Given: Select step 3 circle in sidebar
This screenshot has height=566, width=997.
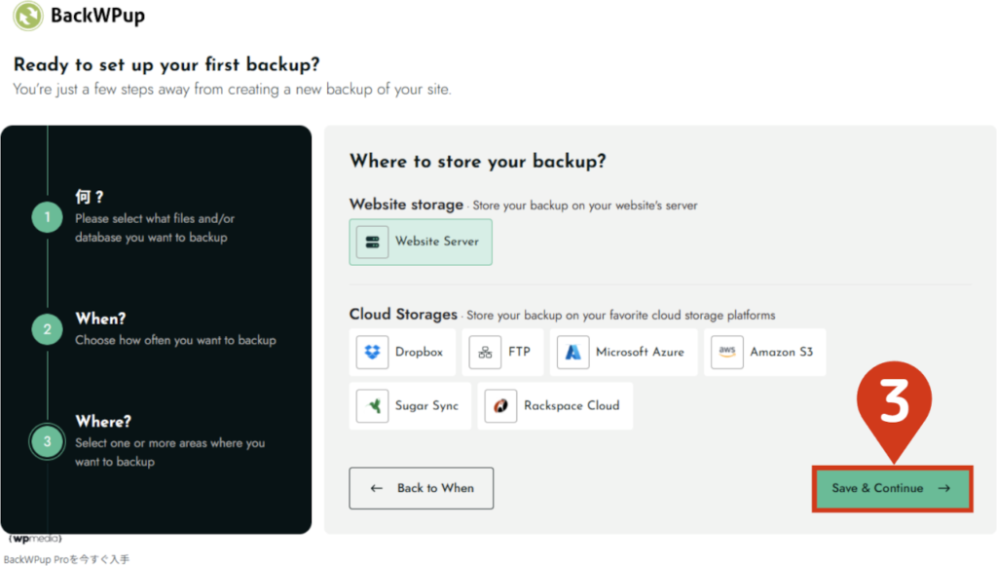Looking at the screenshot, I should [x=47, y=440].
